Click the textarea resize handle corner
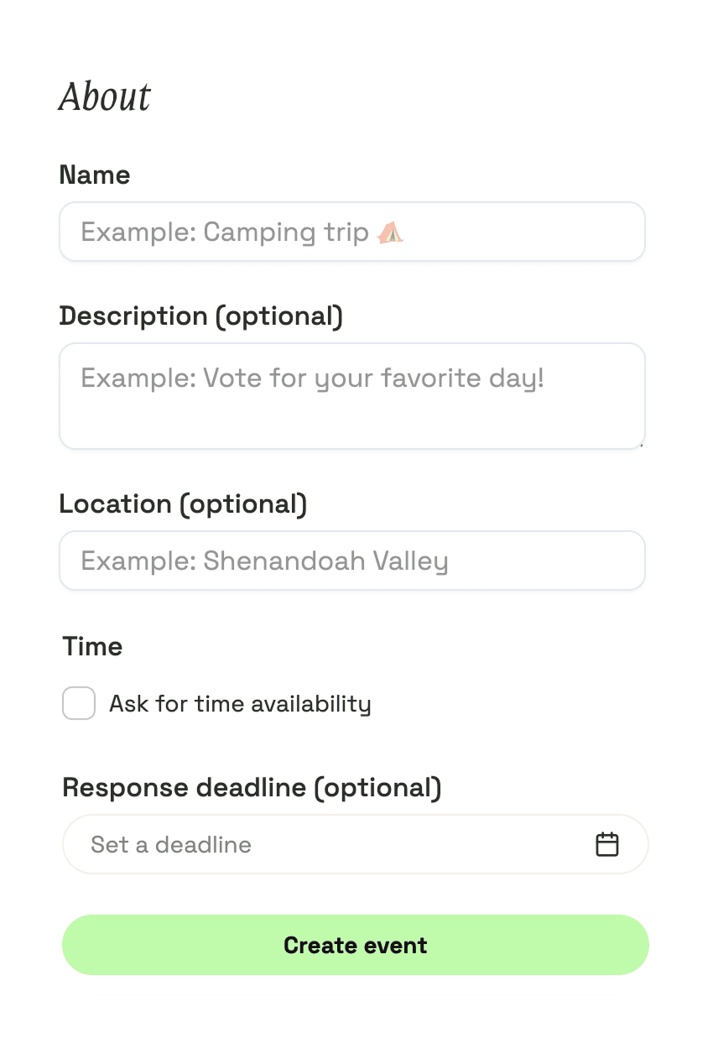Screen dimensions: 718x1064 click(641, 445)
